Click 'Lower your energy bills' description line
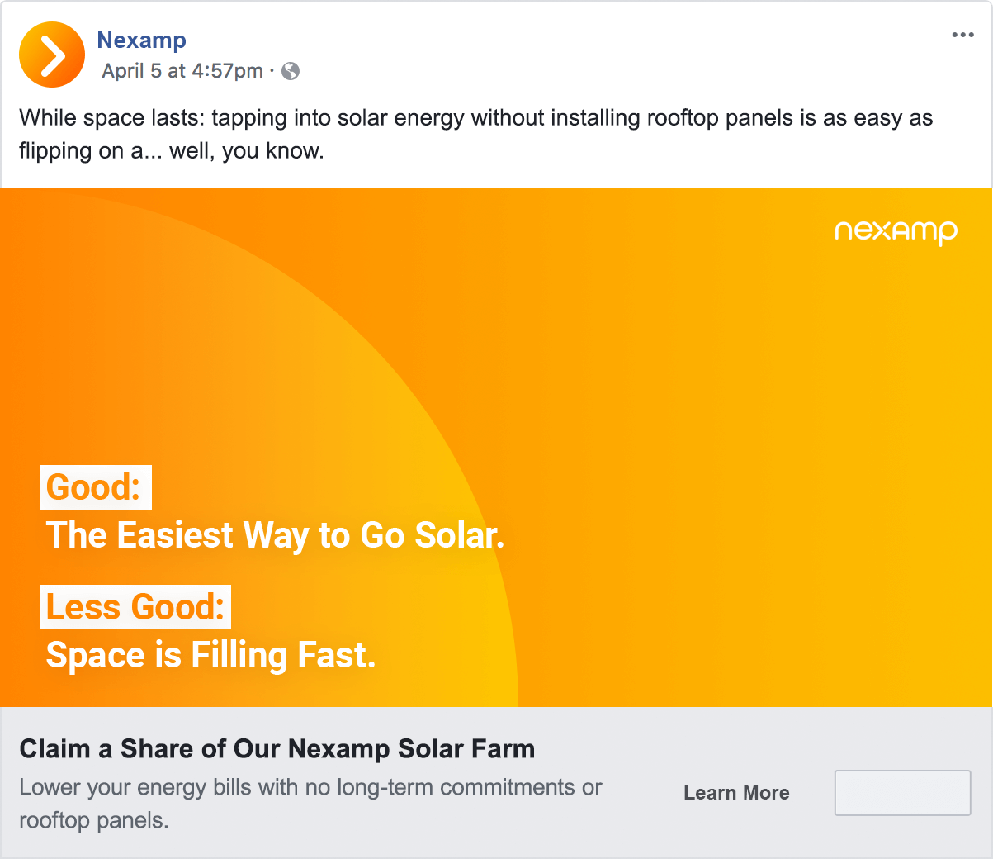The width and height of the screenshot is (993, 859). 310,787
